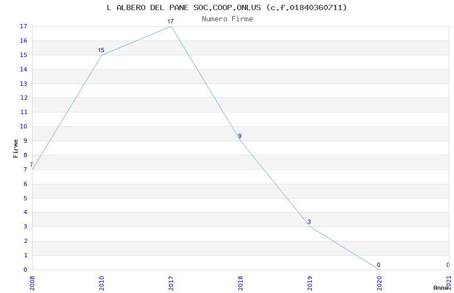The image size is (454, 293).
Task: Click the y-axis tick value 4
Action: (26, 212)
